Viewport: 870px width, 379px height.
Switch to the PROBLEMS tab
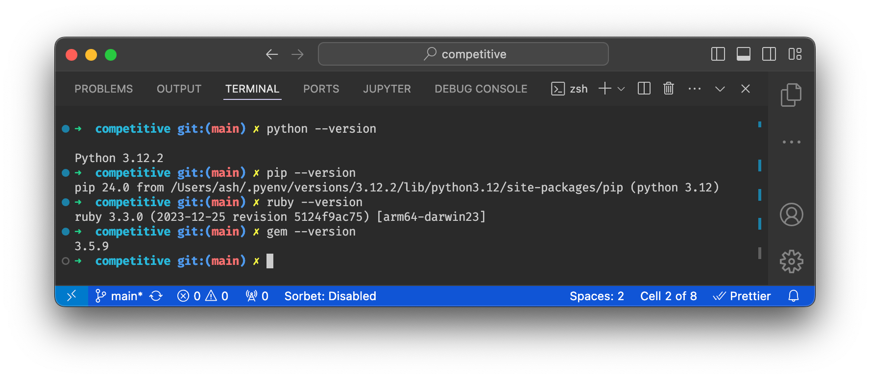point(103,89)
